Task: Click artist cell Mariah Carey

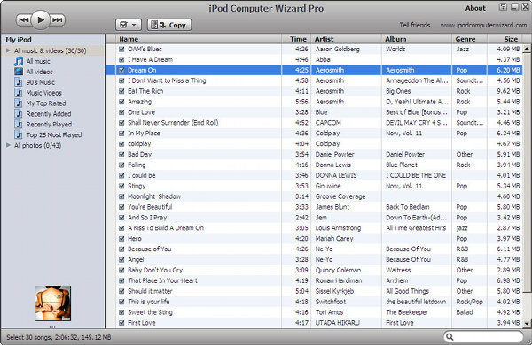Action: coord(334,238)
